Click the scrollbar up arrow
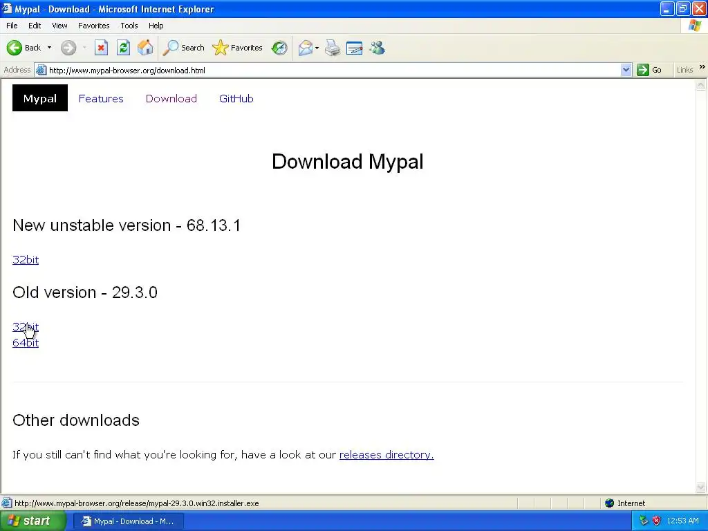 click(x=701, y=85)
